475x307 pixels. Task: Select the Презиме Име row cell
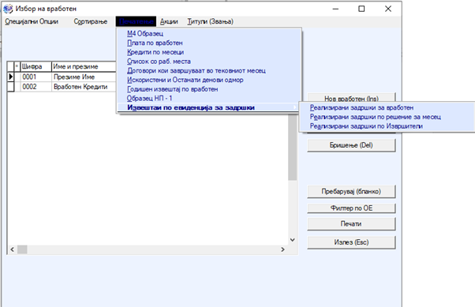tap(84, 77)
